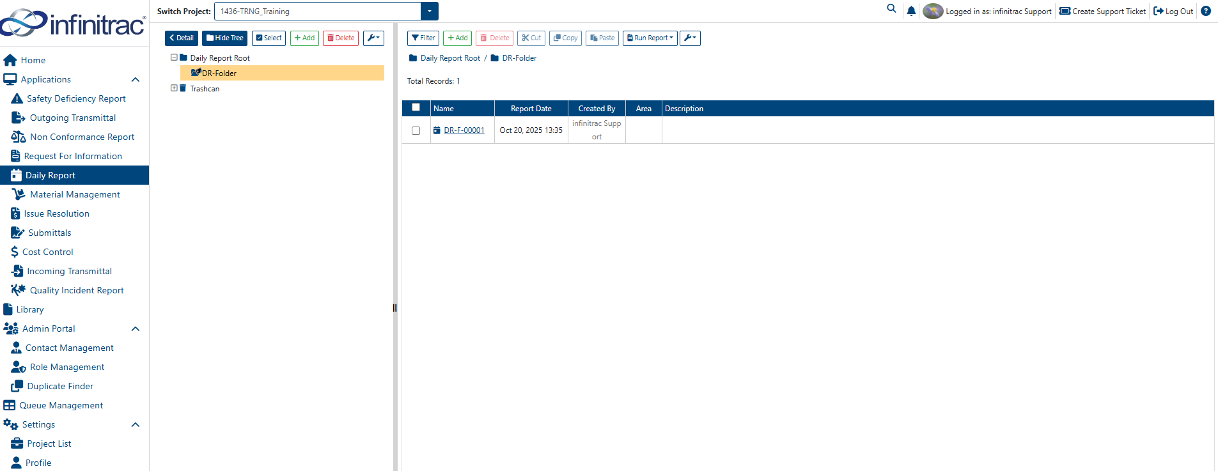Expand the Trashcan tree node
Image resolution: width=1218 pixels, height=471 pixels.
(174, 88)
